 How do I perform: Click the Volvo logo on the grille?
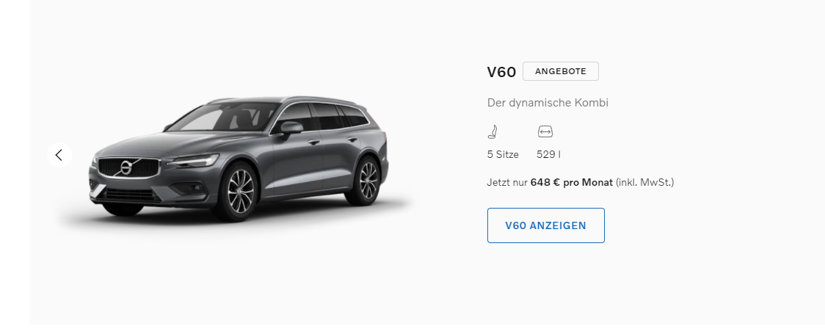[x=126, y=168]
